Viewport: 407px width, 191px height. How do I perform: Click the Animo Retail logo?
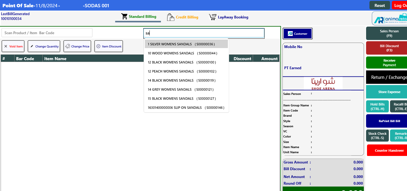[x=390, y=18]
